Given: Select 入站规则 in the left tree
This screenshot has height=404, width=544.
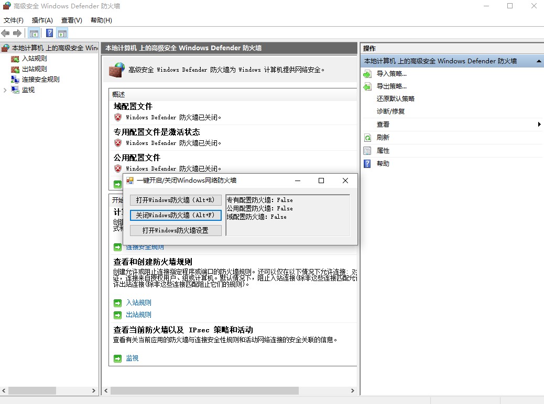Looking at the screenshot, I should (x=34, y=59).
